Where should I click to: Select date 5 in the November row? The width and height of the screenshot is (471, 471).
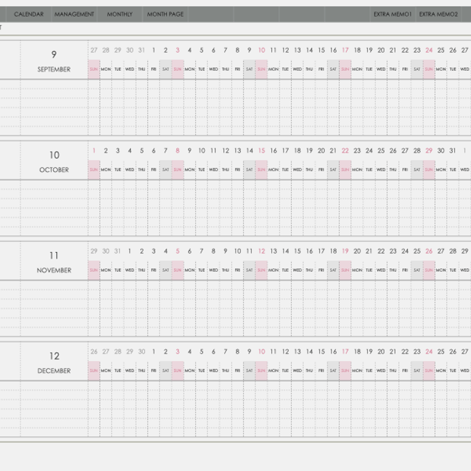178,251
